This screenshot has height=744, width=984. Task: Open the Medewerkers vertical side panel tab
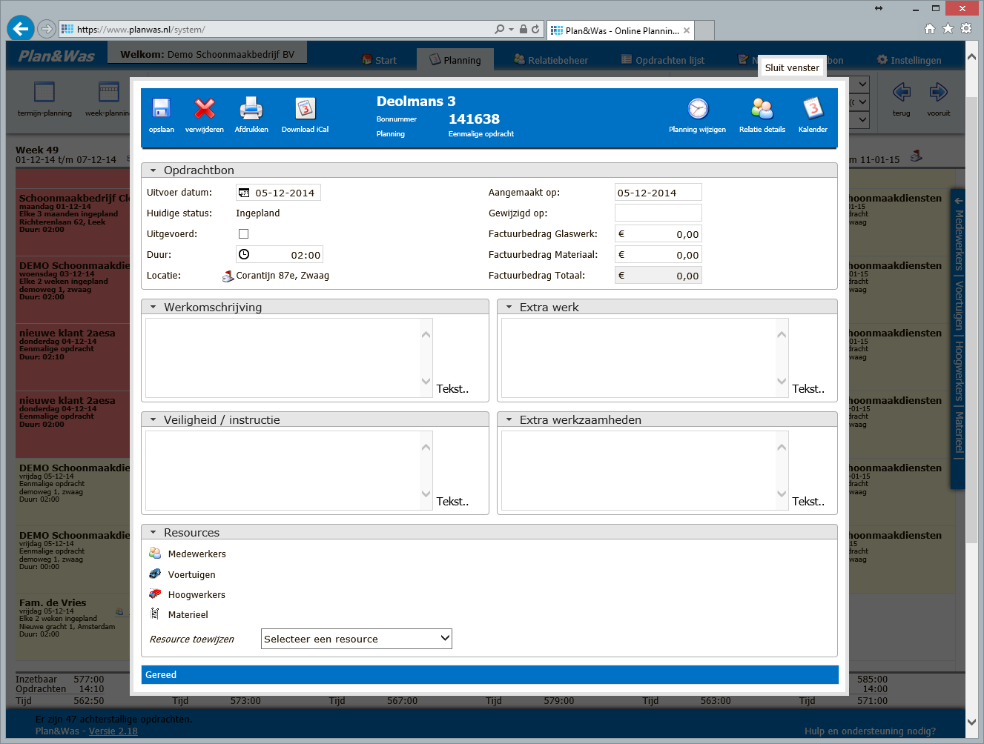959,240
